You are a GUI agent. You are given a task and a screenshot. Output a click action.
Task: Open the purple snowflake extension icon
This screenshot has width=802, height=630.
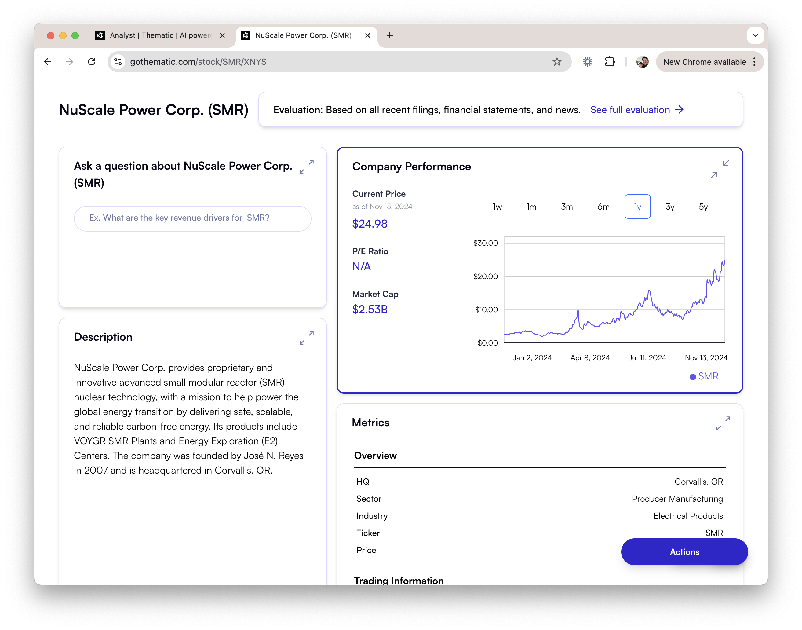tap(587, 62)
